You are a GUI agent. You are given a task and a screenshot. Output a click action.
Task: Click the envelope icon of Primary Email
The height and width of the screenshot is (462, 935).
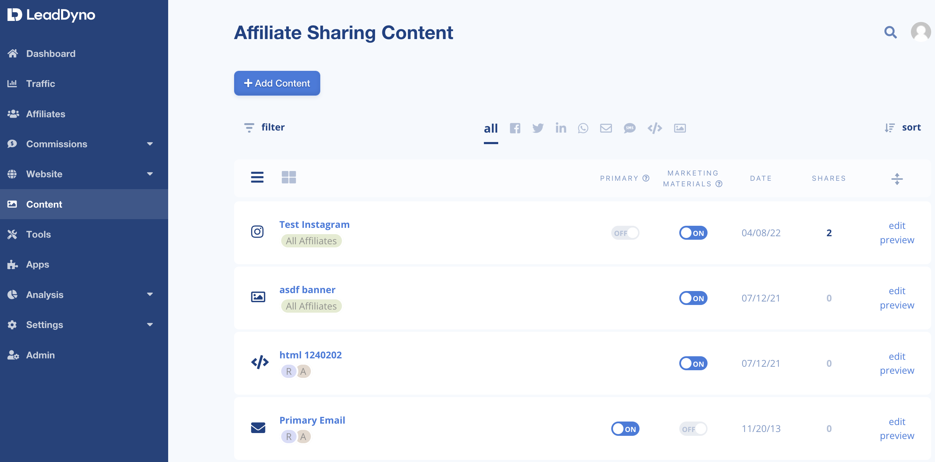258,428
